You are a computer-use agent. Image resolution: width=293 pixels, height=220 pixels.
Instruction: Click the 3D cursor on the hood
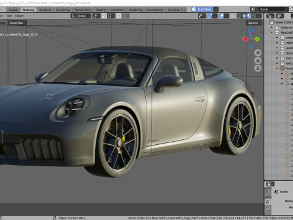point(49,97)
